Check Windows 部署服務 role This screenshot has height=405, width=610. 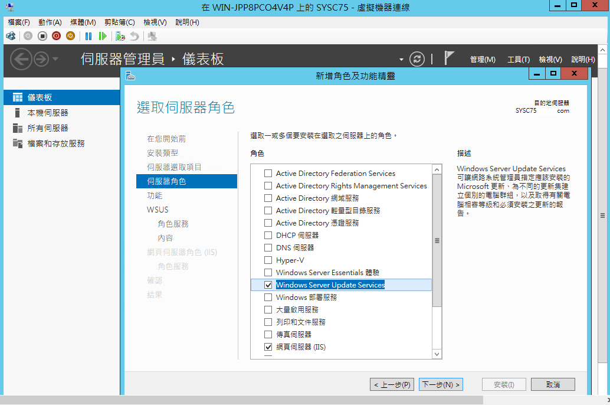268,298
